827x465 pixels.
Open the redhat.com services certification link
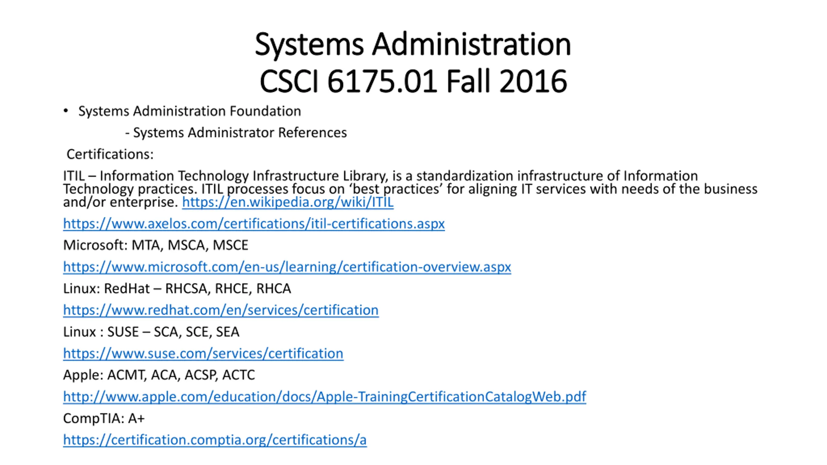coord(221,310)
